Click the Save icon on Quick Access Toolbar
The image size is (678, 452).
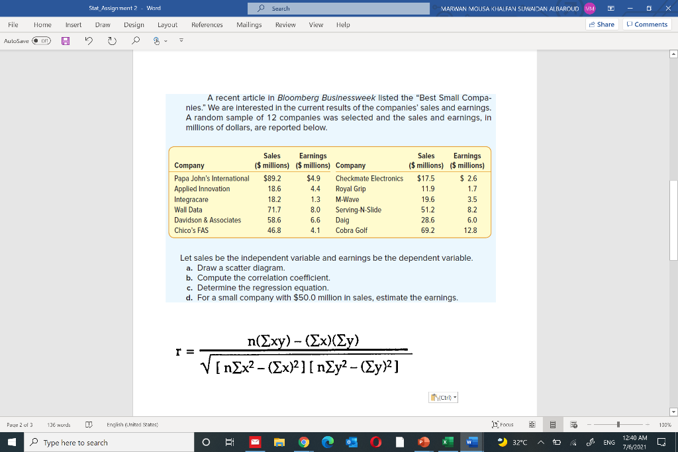64,41
